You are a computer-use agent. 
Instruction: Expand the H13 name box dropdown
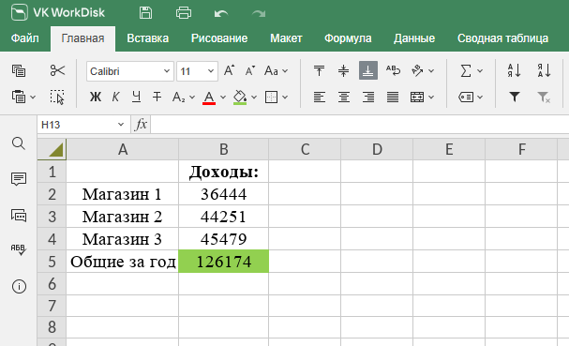121,125
